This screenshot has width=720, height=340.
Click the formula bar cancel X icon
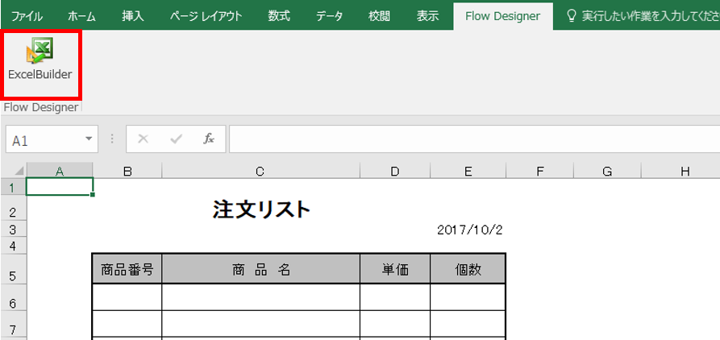click(144, 139)
